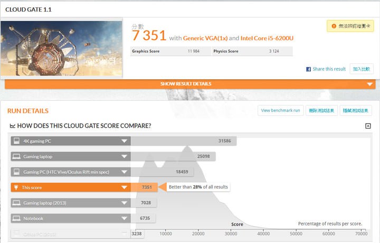Click the 刪除測試結果 delete result button
Image resolution: width=380 pixels, height=243 pixels.
tap(320, 110)
